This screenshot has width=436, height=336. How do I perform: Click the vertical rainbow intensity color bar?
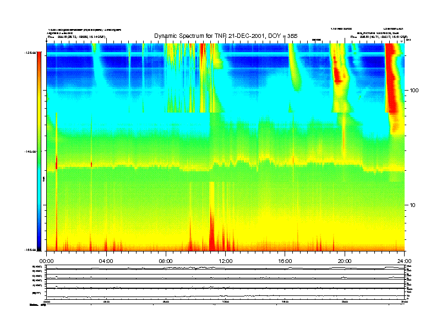(x=39, y=151)
